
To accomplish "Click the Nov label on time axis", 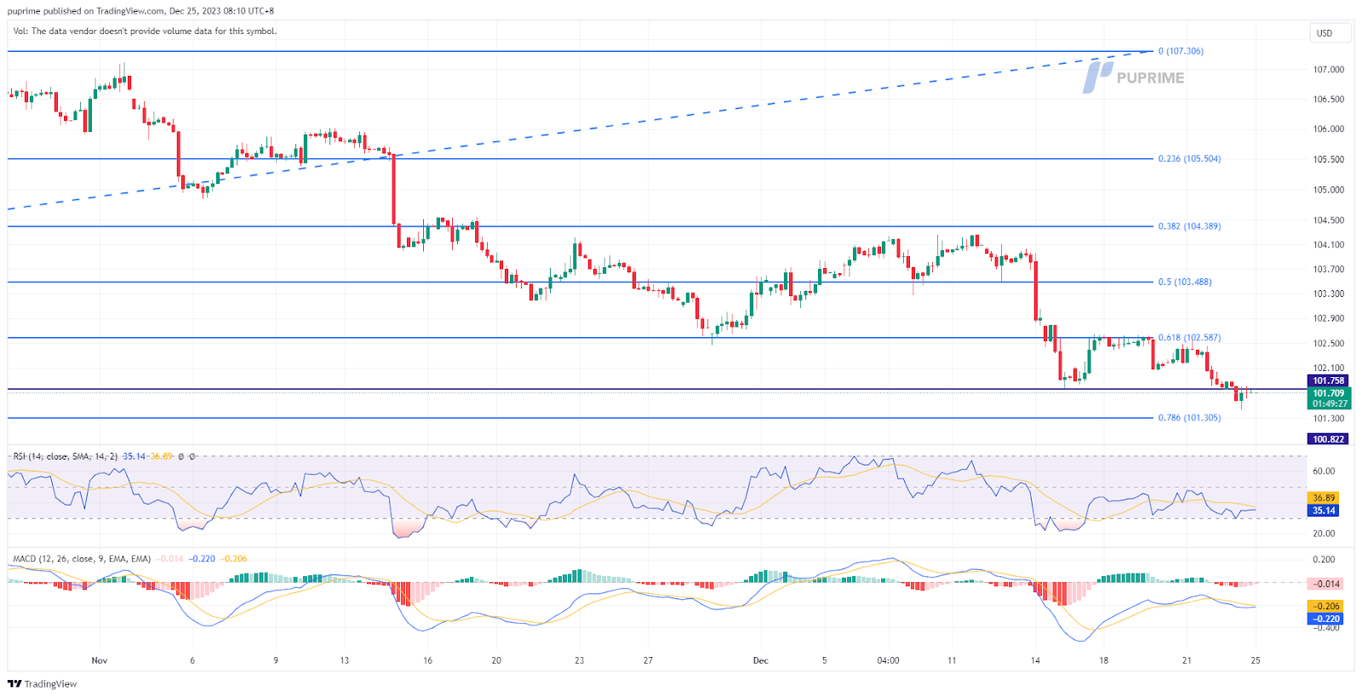I will 100,660.
